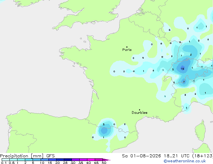Open the weatheronline.co.uk link
Viewport: 213px width, 164px height.
tap(185, 161)
